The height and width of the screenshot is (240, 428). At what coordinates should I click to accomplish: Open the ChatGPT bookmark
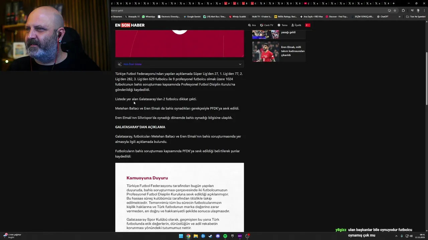coord(383,17)
